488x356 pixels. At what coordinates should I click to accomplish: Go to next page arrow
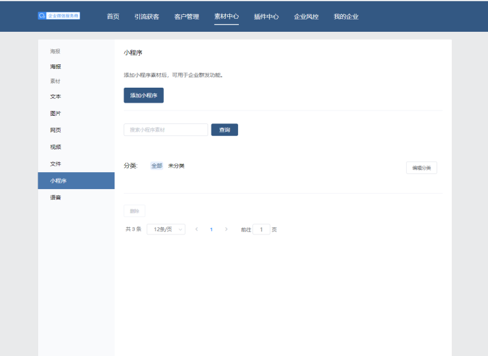[x=226, y=229]
